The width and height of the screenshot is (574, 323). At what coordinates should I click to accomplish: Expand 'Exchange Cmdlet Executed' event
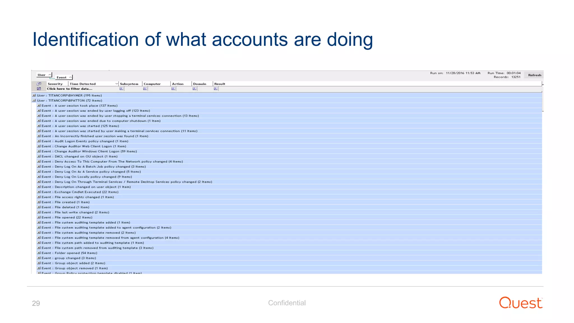(39, 192)
